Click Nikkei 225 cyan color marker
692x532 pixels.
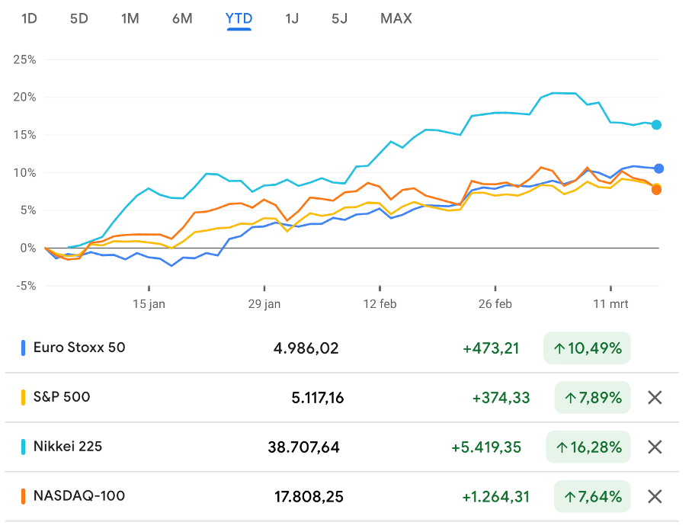(23, 447)
